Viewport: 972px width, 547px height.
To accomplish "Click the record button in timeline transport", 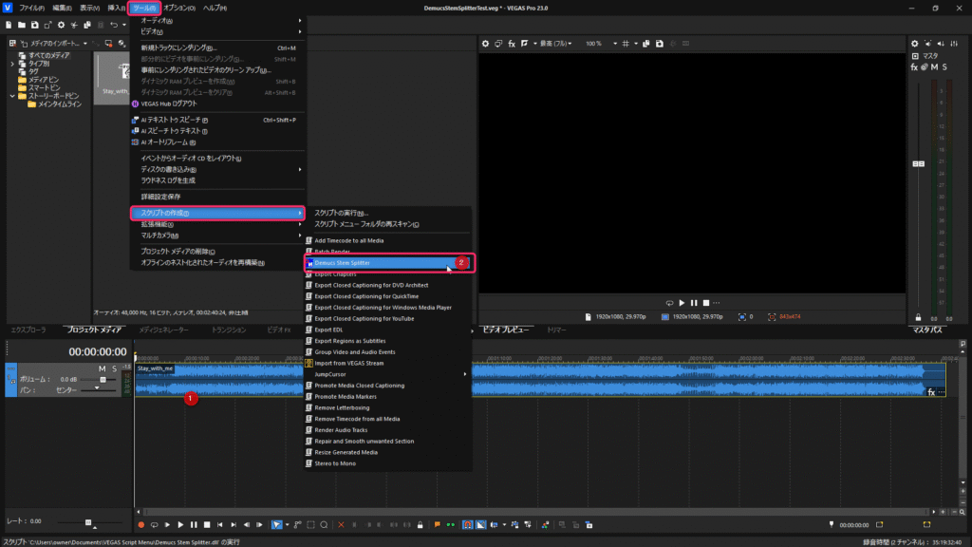I will pos(140,524).
